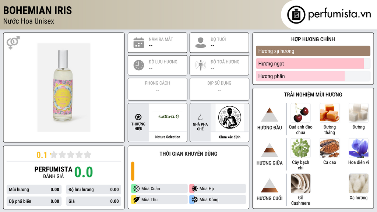Click the first rating star

coord(54,155)
